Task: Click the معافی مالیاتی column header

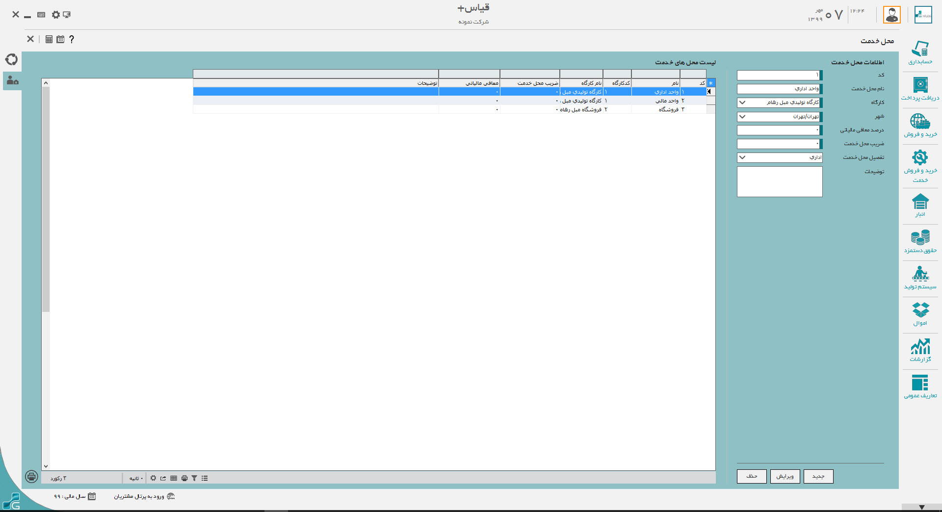Action: 470,83
